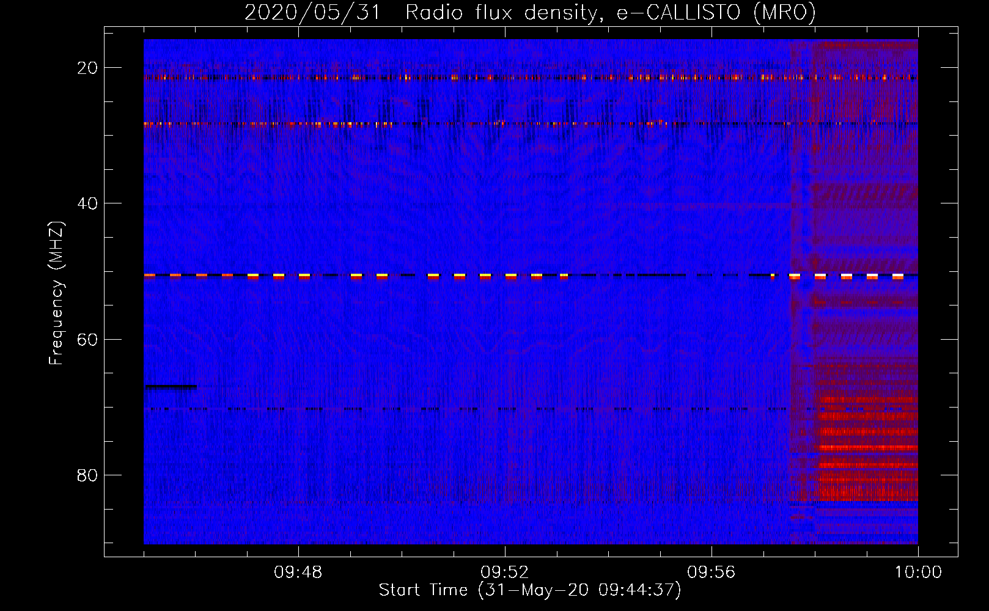The width and height of the screenshot is (989, 611).
Task: Click the '09:52' time tick label
Action: pos(505,573)
